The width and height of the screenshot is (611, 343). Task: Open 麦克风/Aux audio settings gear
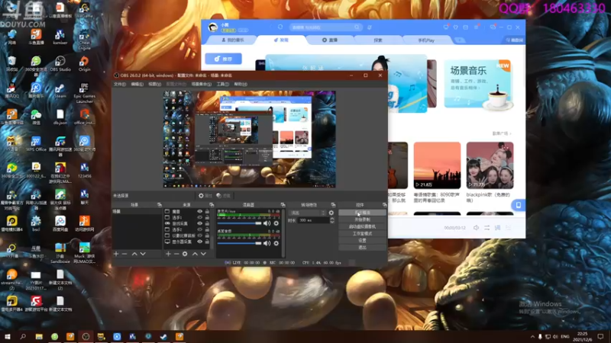tap(276, 223)
